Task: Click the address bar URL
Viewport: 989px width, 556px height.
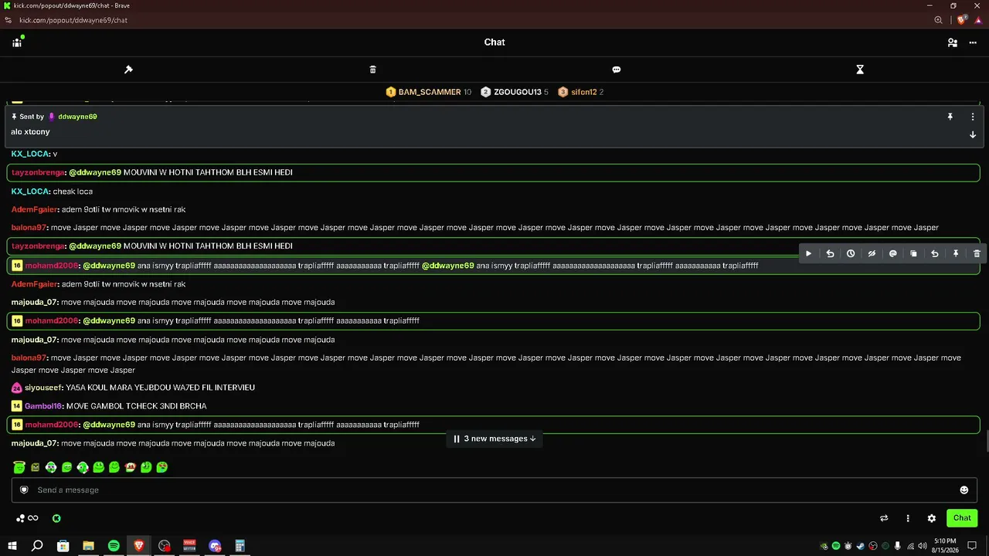Action: coord(73,20)
